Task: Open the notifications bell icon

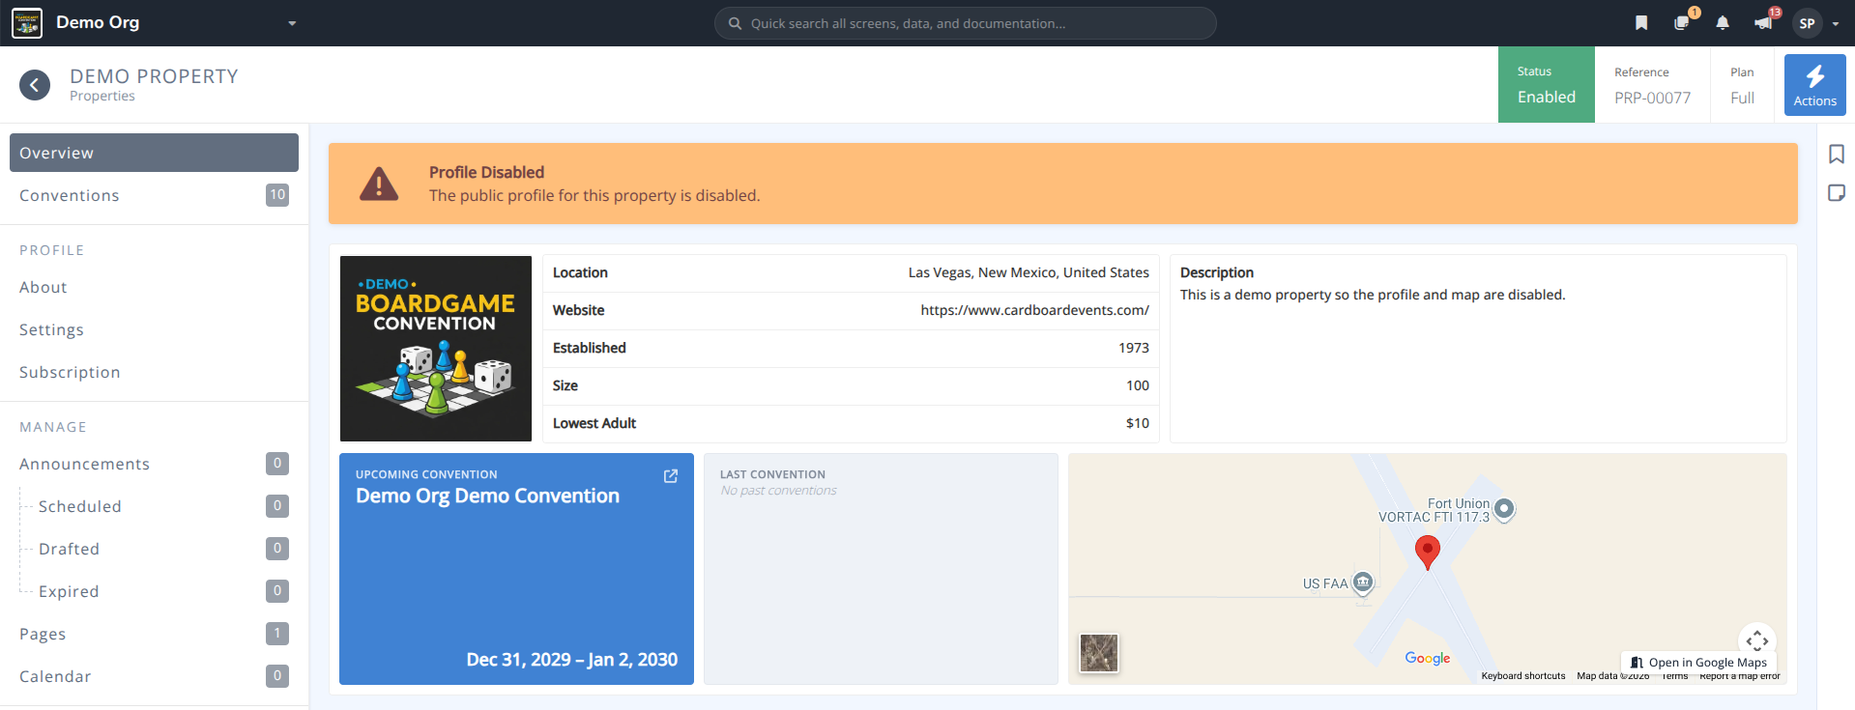Action: pyautogui.click(x=1723, y=23)
